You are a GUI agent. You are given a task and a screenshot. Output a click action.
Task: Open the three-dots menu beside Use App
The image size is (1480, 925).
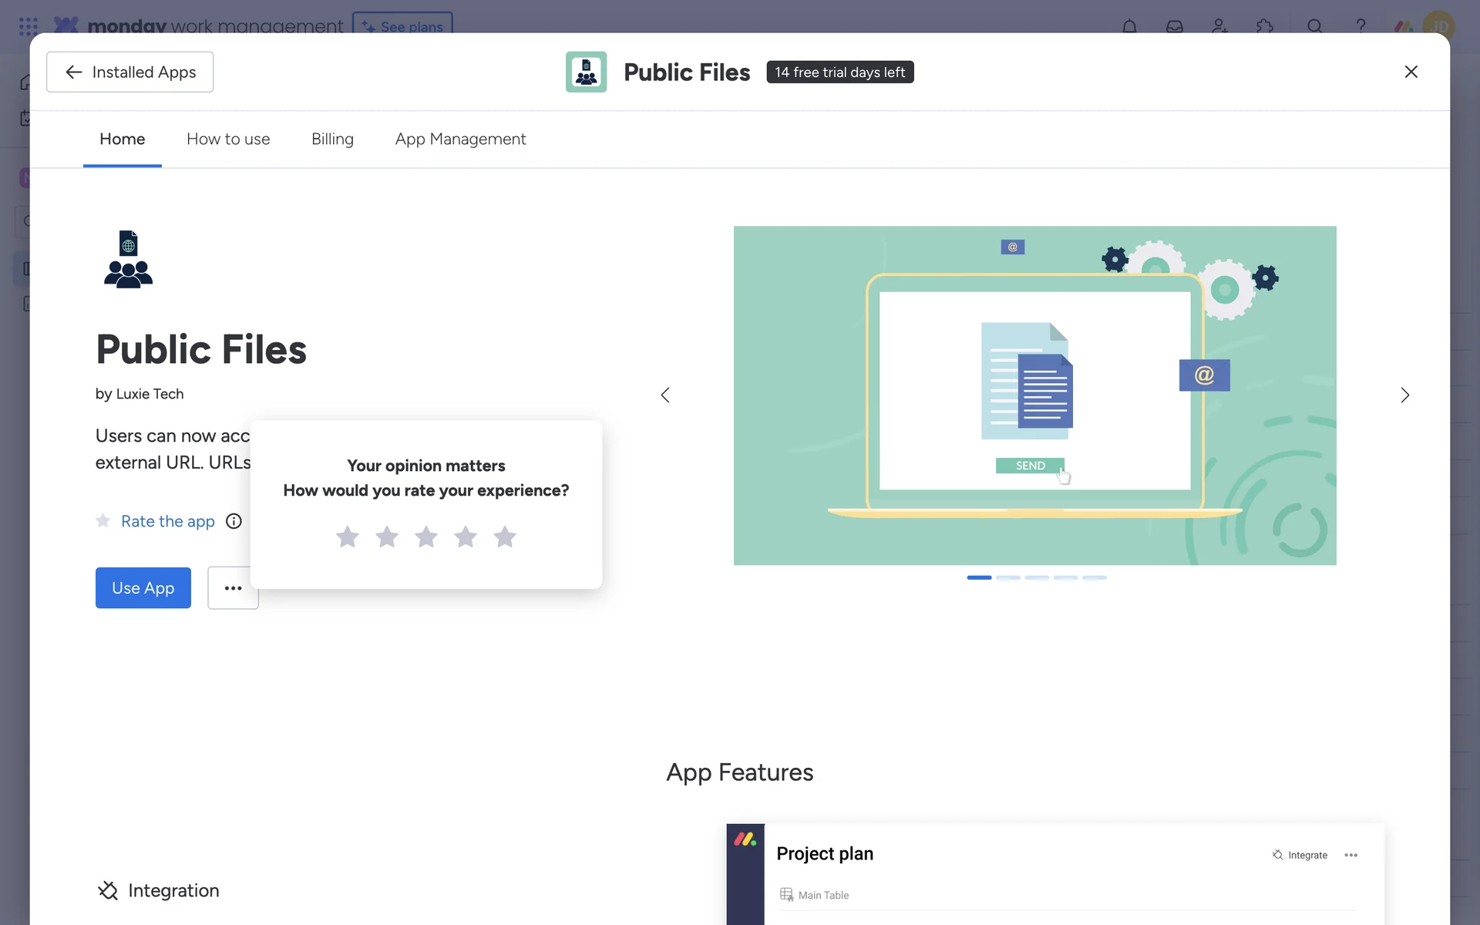[233, 588]
